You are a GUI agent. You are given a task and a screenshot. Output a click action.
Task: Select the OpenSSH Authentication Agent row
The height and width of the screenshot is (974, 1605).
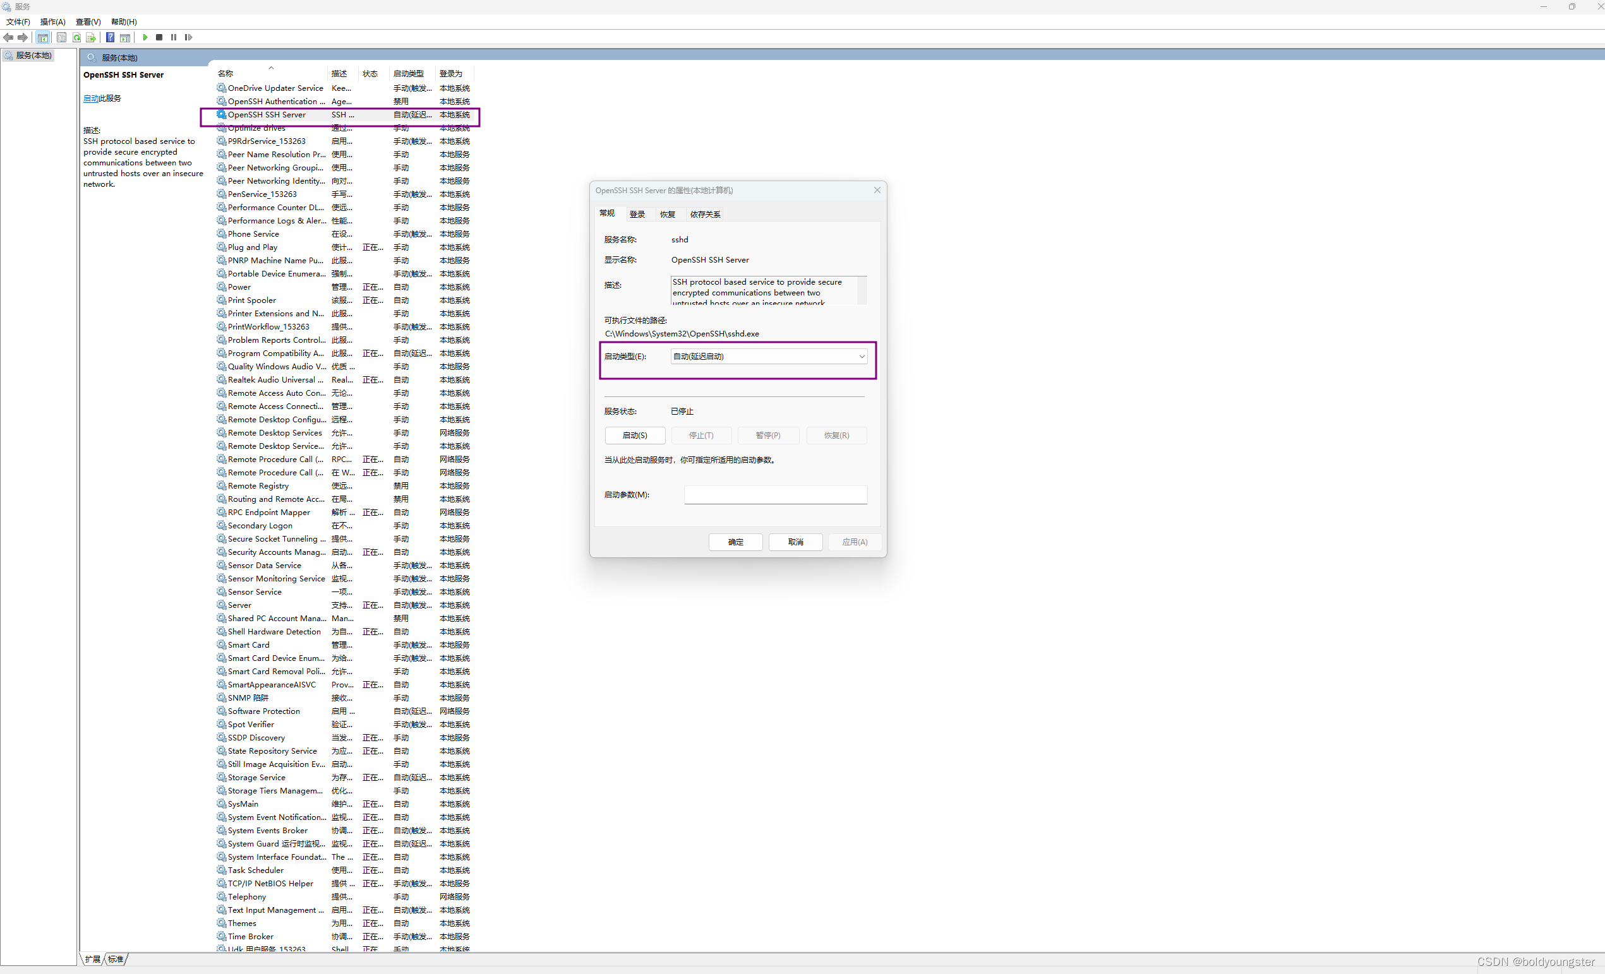(x=344, y=102)
